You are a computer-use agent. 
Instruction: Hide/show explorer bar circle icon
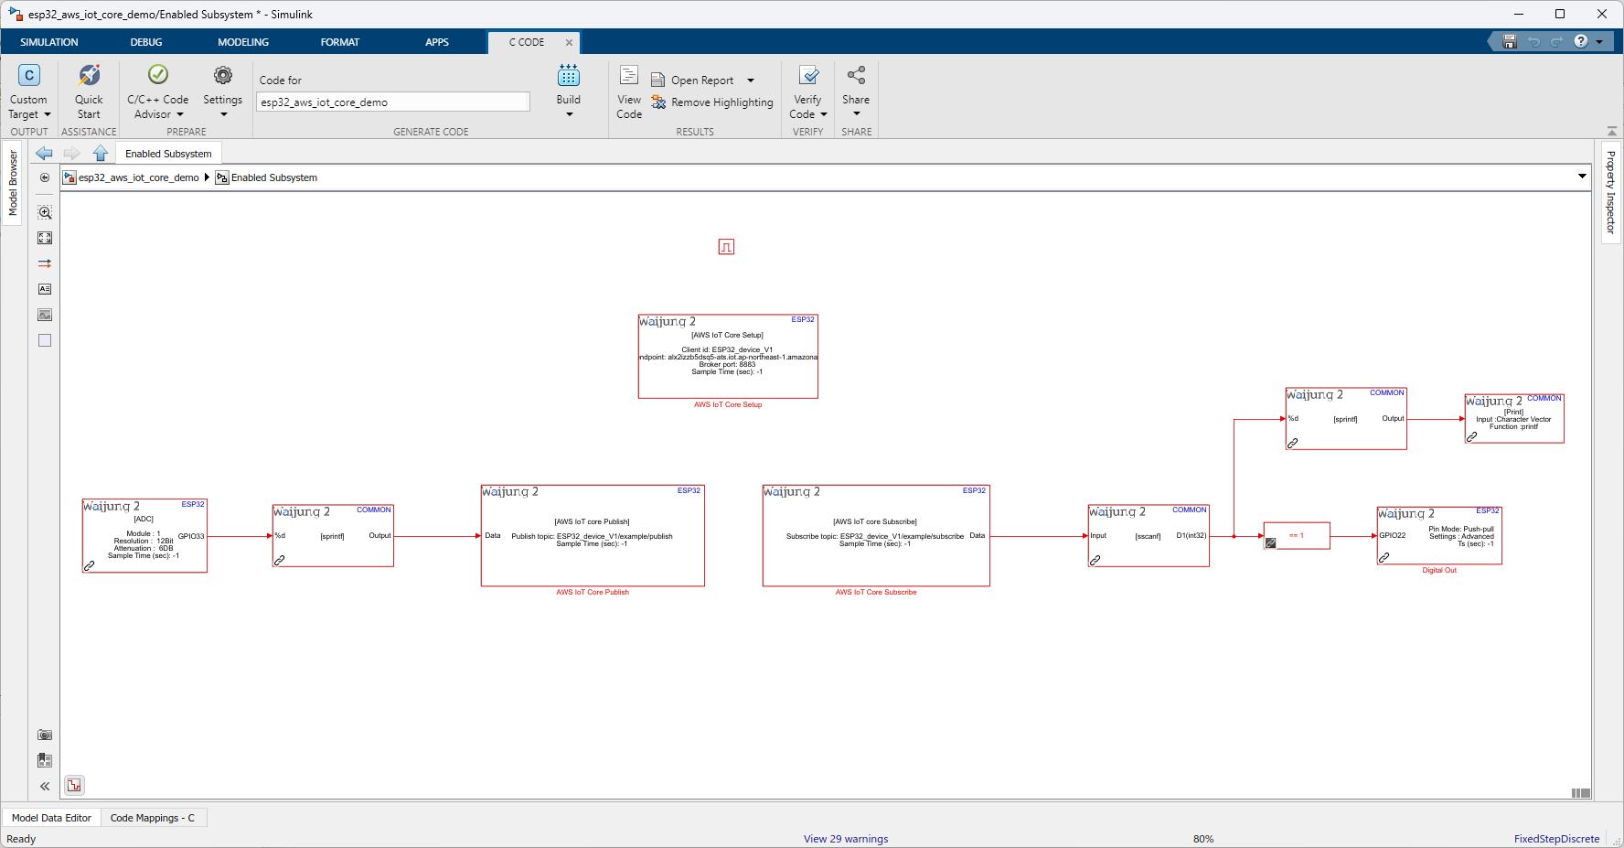point(45,177)
